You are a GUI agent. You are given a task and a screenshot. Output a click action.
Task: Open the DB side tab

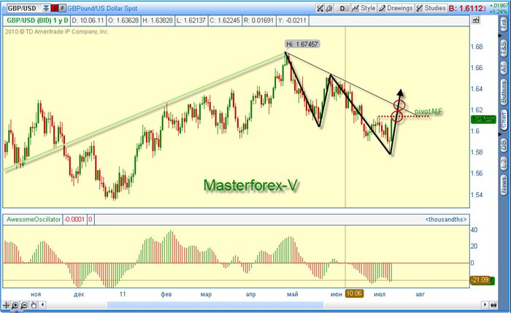tap(504, 144)
